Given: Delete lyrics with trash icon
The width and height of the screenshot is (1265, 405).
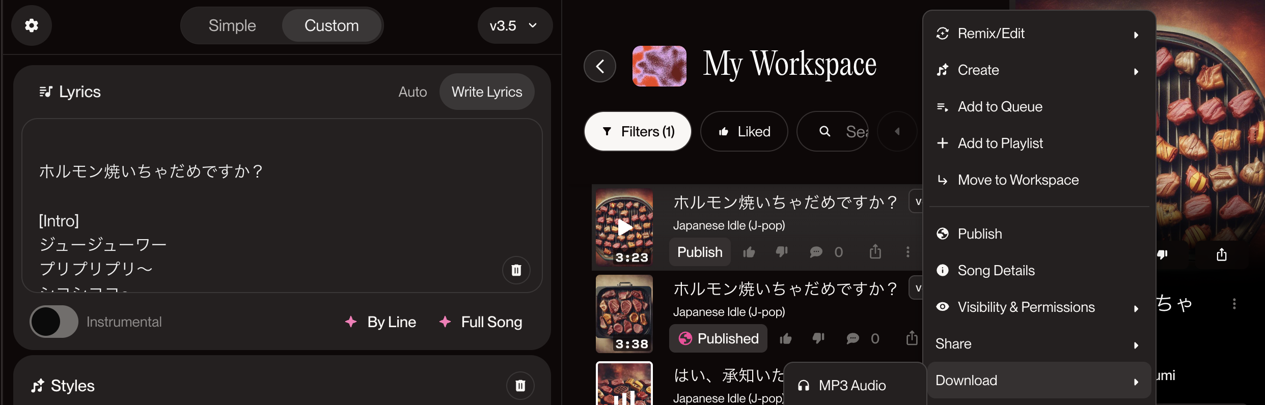Looking at the screenshot, I should (516, 270).
